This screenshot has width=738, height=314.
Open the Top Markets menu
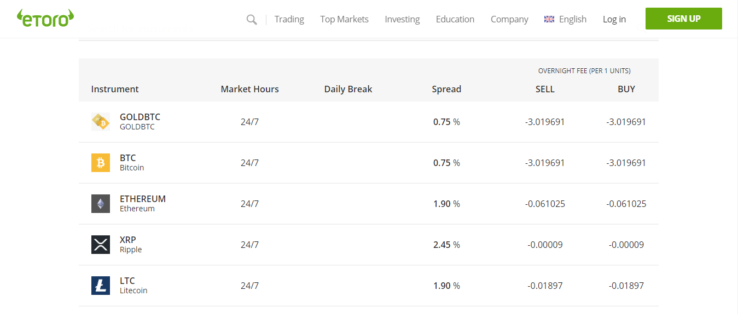point(344,19)
